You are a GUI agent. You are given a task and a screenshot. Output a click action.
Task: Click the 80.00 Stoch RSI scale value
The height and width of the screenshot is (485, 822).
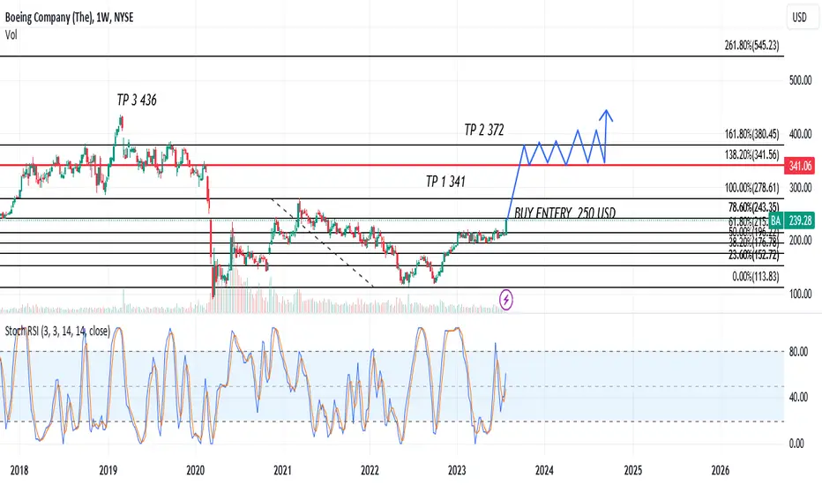tap(798, 352)
